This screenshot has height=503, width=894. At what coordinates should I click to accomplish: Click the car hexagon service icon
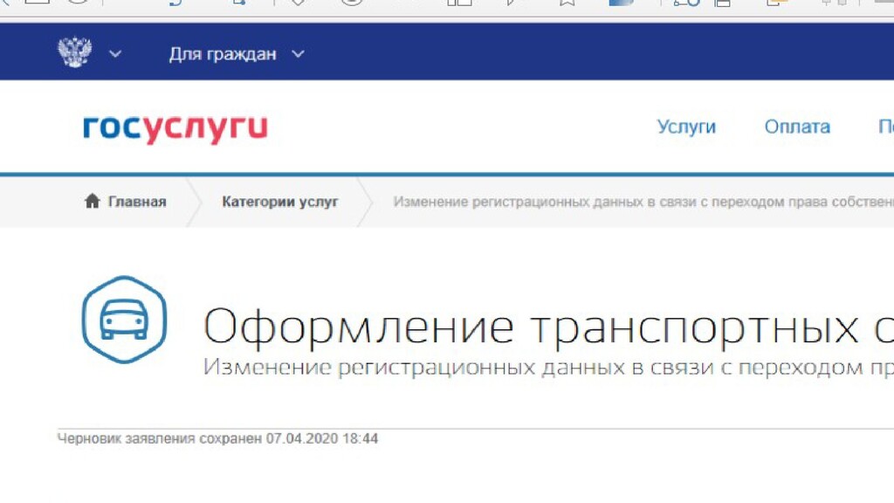(x=124, y=320)
